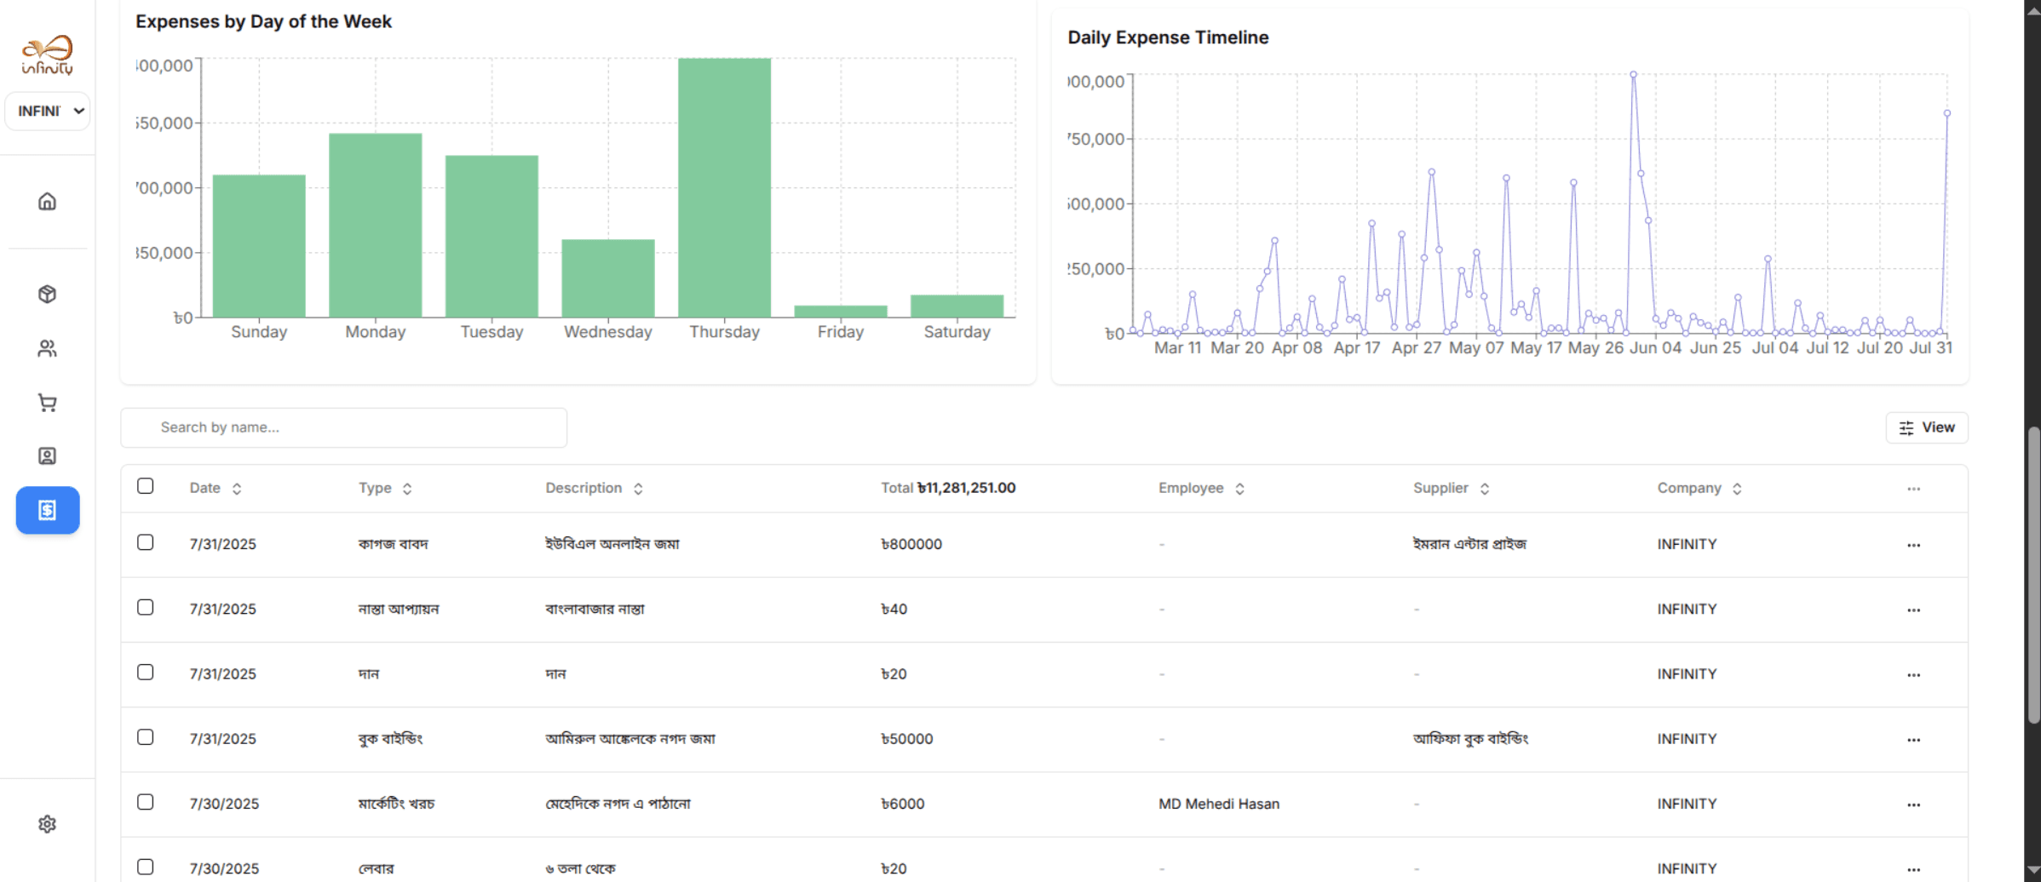Viewport: 2041px width, 882px height.
Task: Open the shopping cart icon
Action: point(48,403)
